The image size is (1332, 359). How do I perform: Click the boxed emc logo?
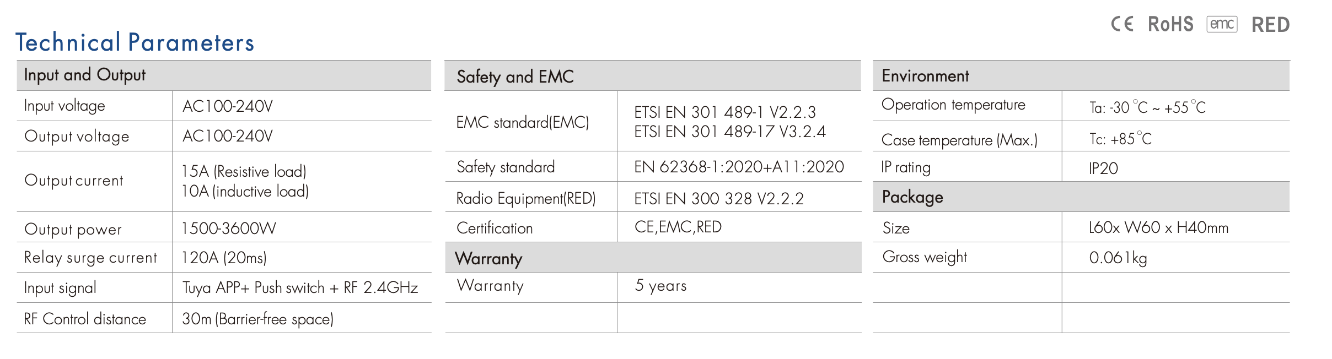(x=1222, y=24)
